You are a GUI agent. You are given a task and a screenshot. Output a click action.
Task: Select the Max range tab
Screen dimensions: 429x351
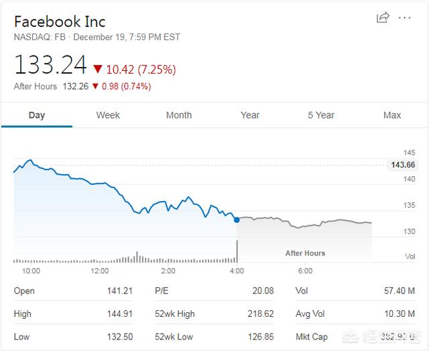[x=392, y=115]
